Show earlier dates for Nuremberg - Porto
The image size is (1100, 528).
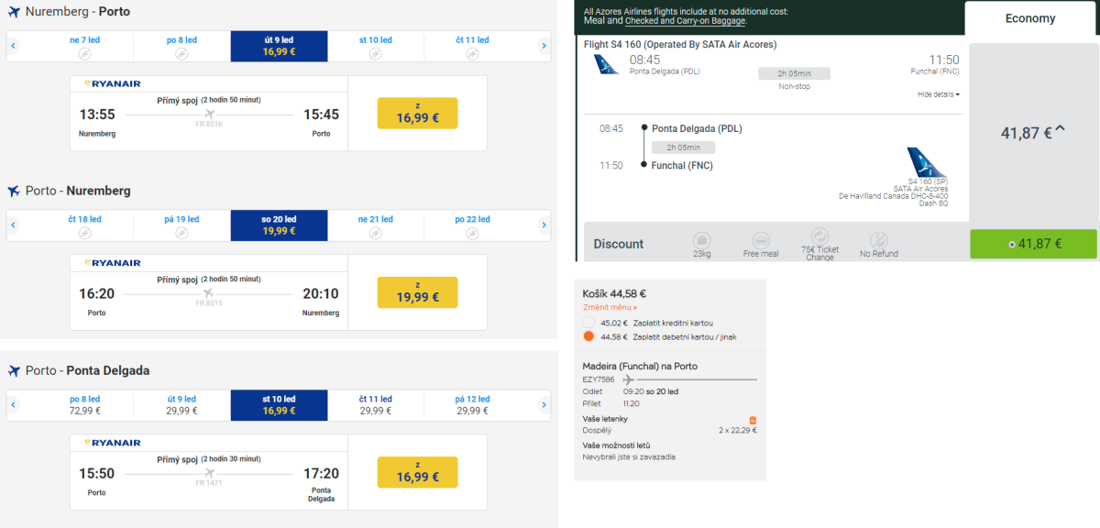tap(13, 46)
